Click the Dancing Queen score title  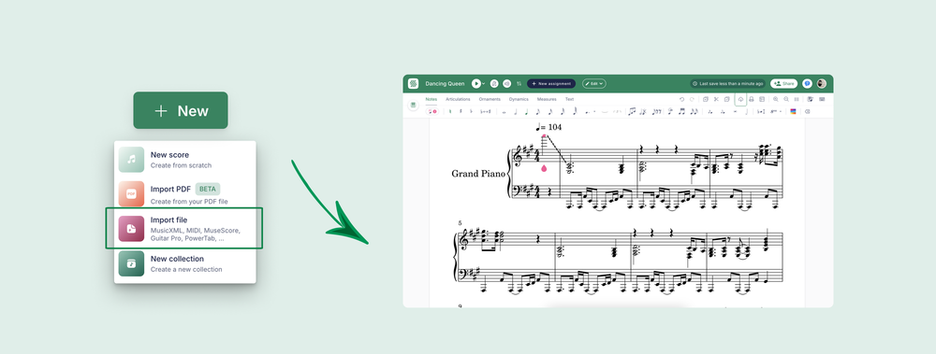(445, 84)
